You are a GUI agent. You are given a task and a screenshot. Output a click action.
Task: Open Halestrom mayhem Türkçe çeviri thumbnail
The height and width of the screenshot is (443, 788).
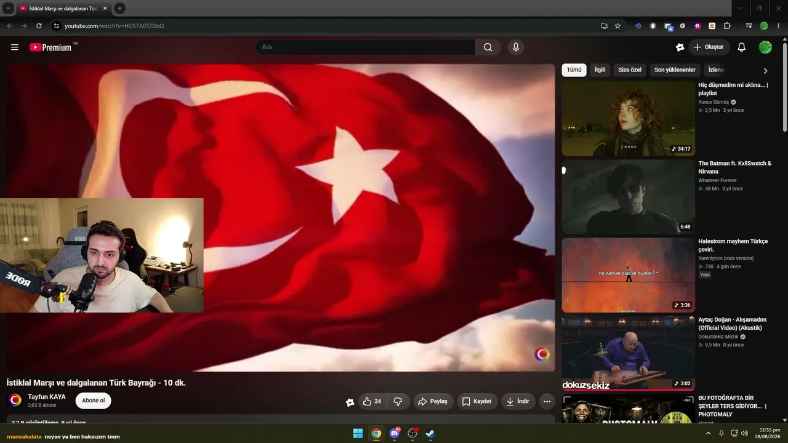[x=628, y=275]
